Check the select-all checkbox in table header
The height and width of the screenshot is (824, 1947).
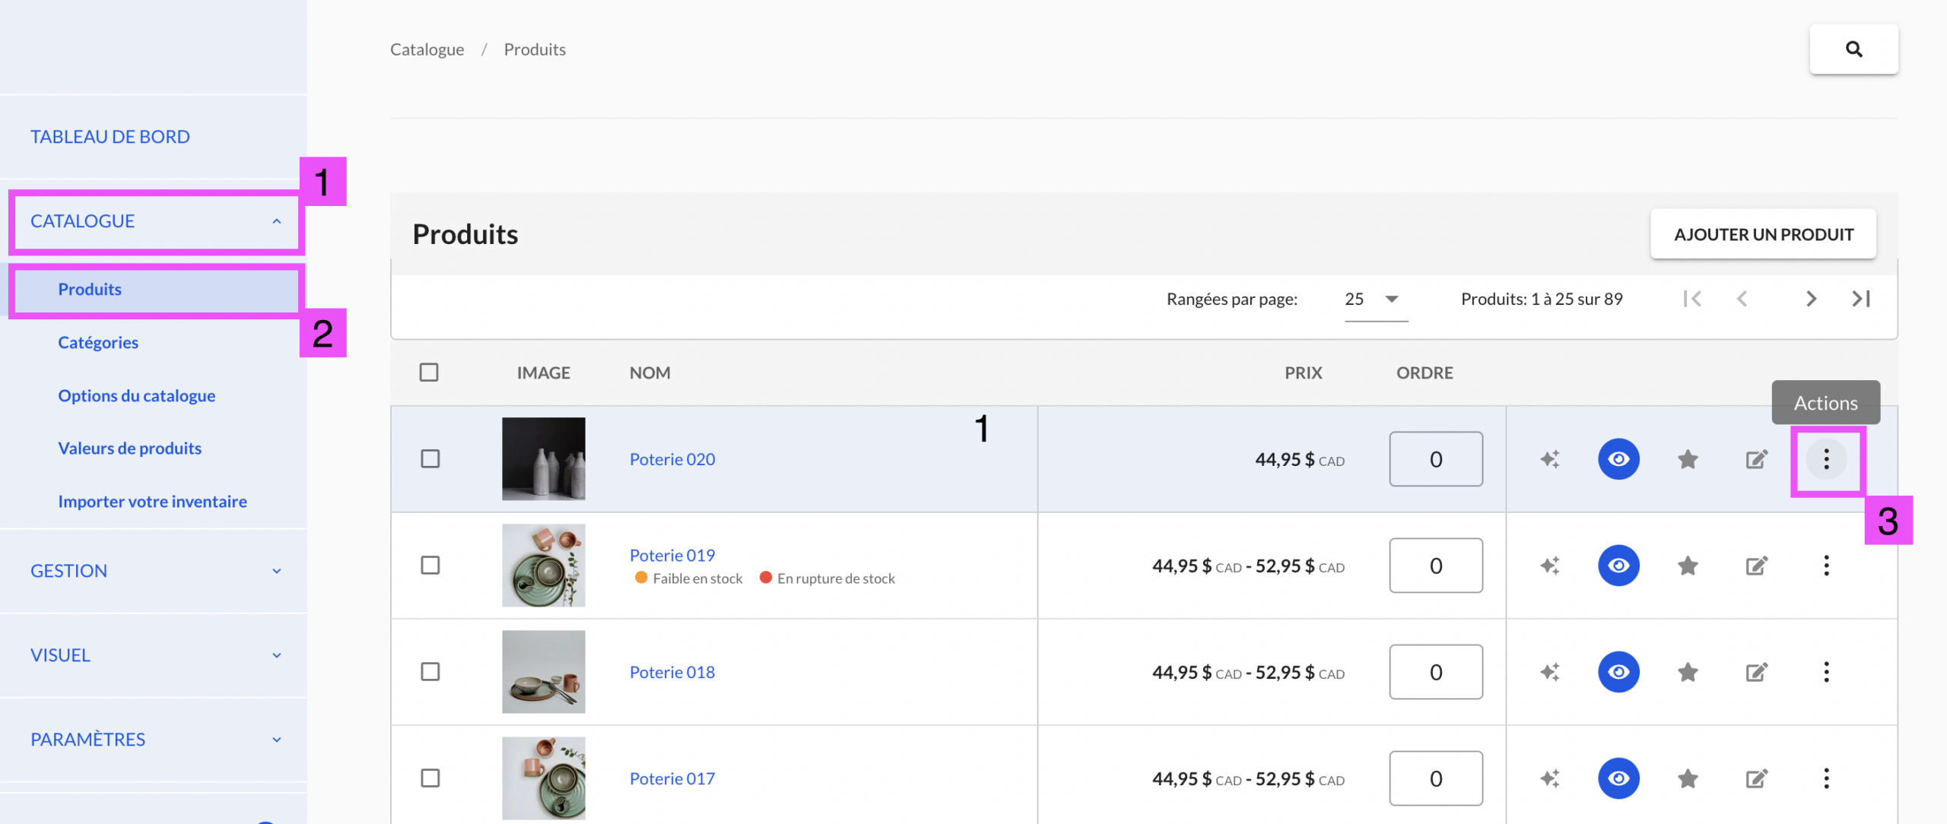click(x=429, y=372)
